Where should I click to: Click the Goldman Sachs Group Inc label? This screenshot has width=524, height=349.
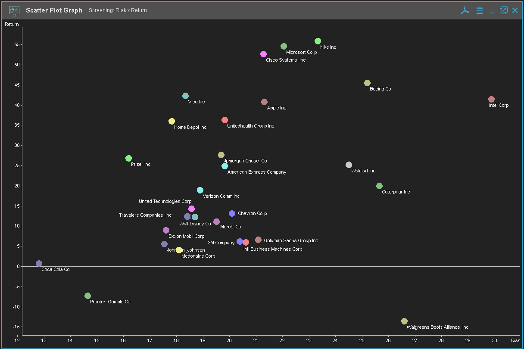click(291, 240)
